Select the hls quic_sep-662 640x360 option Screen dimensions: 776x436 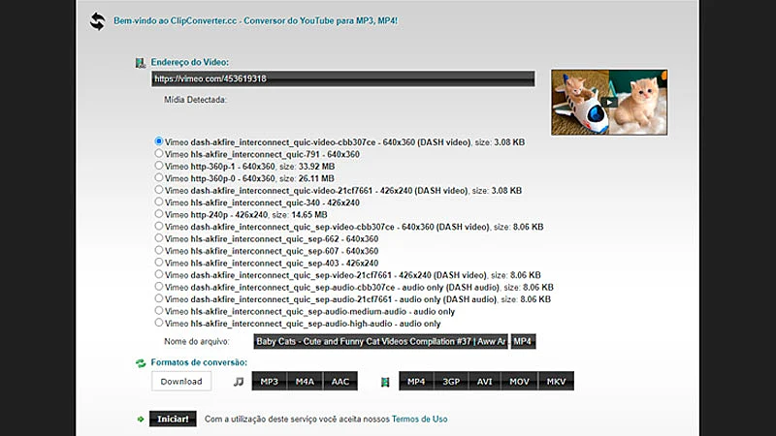[x=158, y=238]
